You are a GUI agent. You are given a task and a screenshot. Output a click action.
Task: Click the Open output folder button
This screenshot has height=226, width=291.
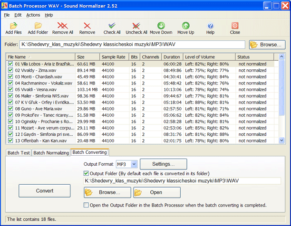(157, 192)
